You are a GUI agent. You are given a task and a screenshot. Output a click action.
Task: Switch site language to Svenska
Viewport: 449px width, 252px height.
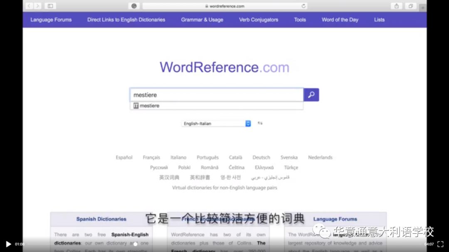click(289, 157)
